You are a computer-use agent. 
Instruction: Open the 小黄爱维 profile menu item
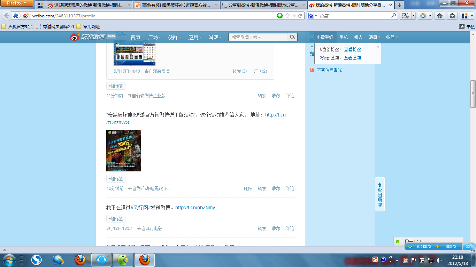click(x=325, y=37)
